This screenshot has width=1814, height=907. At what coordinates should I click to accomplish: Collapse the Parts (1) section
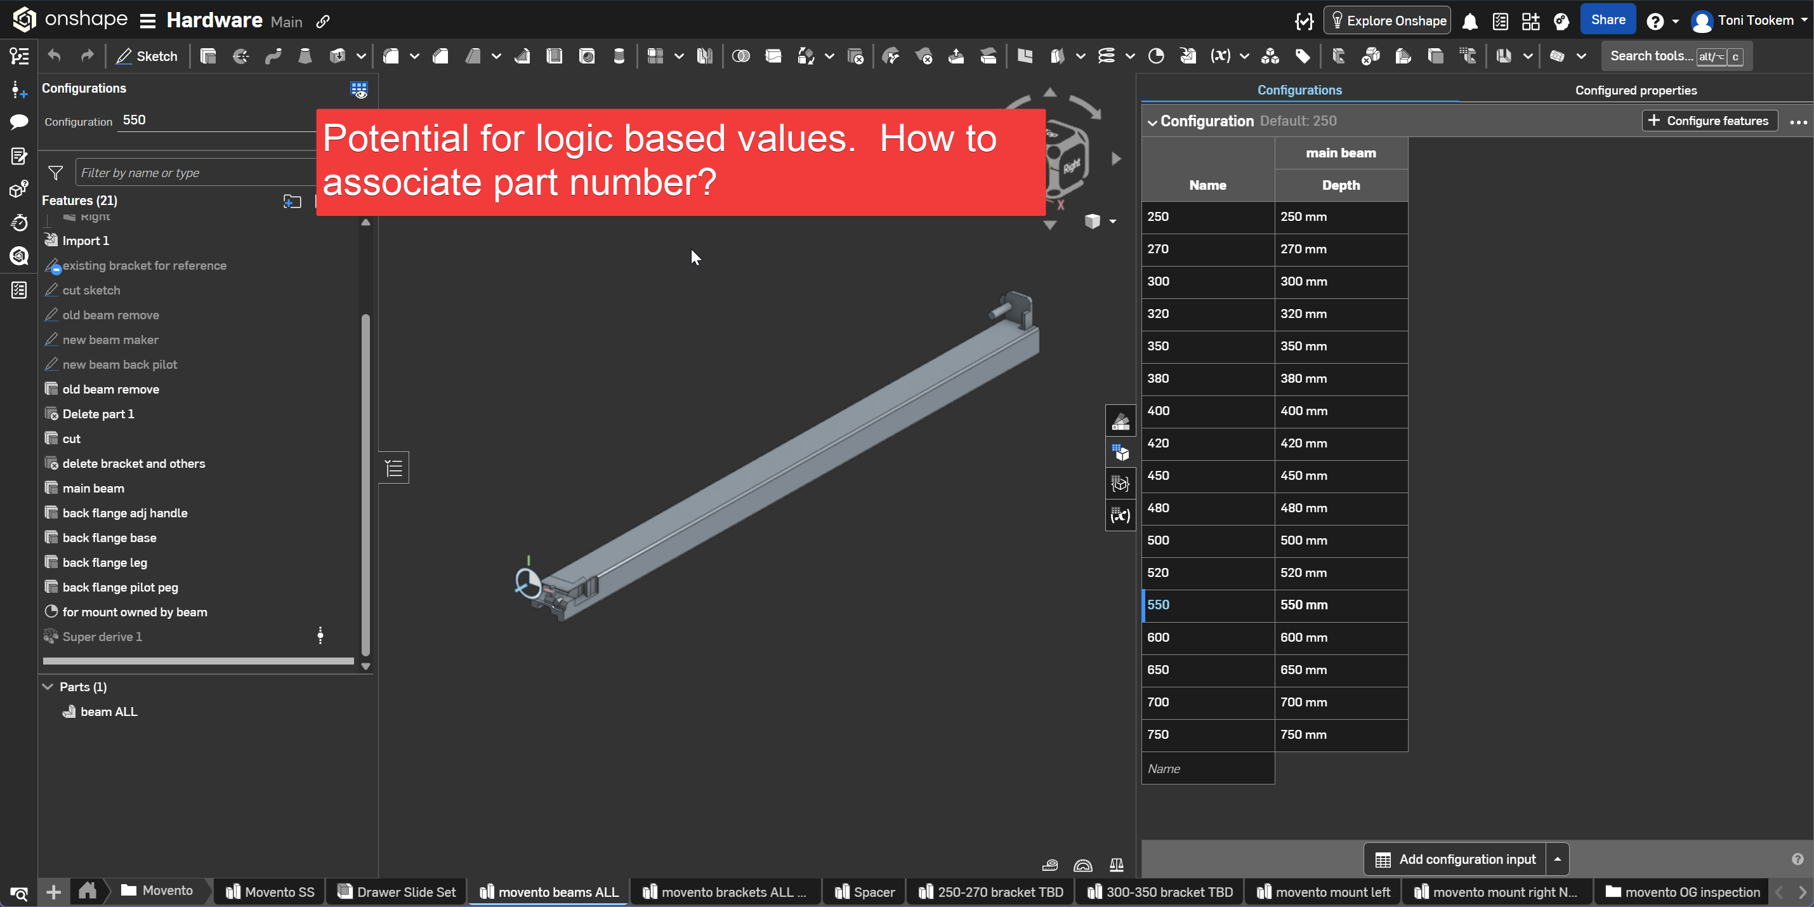(x=48, y=687)
